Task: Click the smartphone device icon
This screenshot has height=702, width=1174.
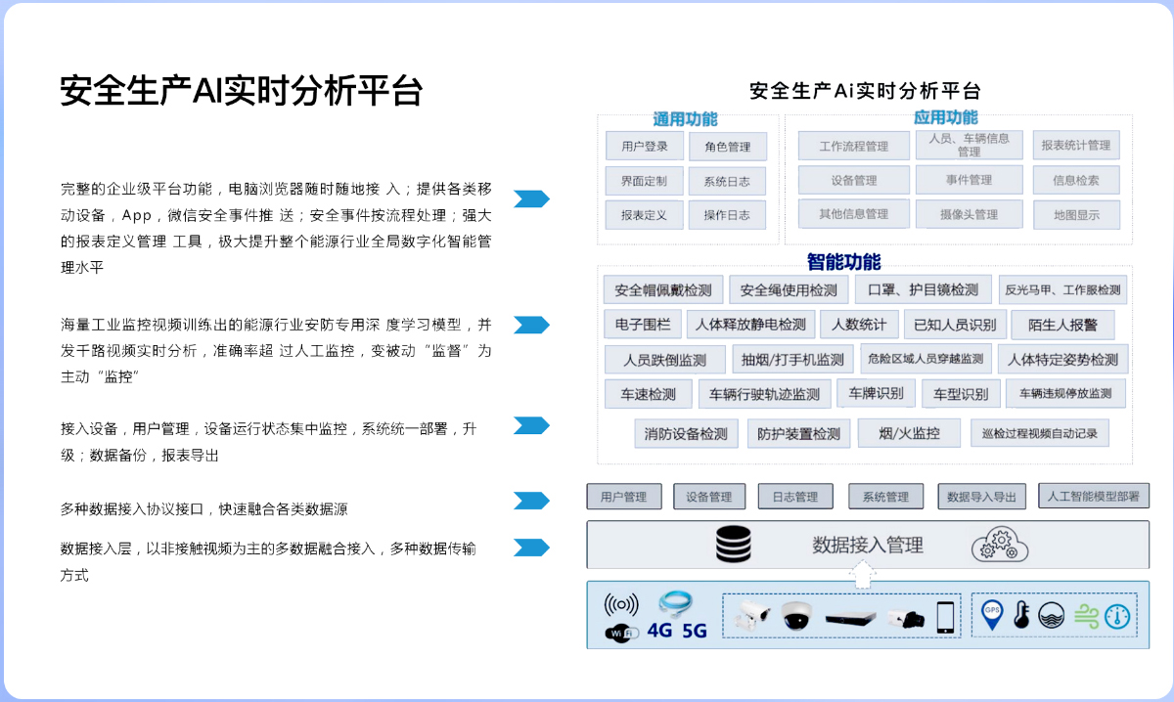Action: click(x=945, y=617)
